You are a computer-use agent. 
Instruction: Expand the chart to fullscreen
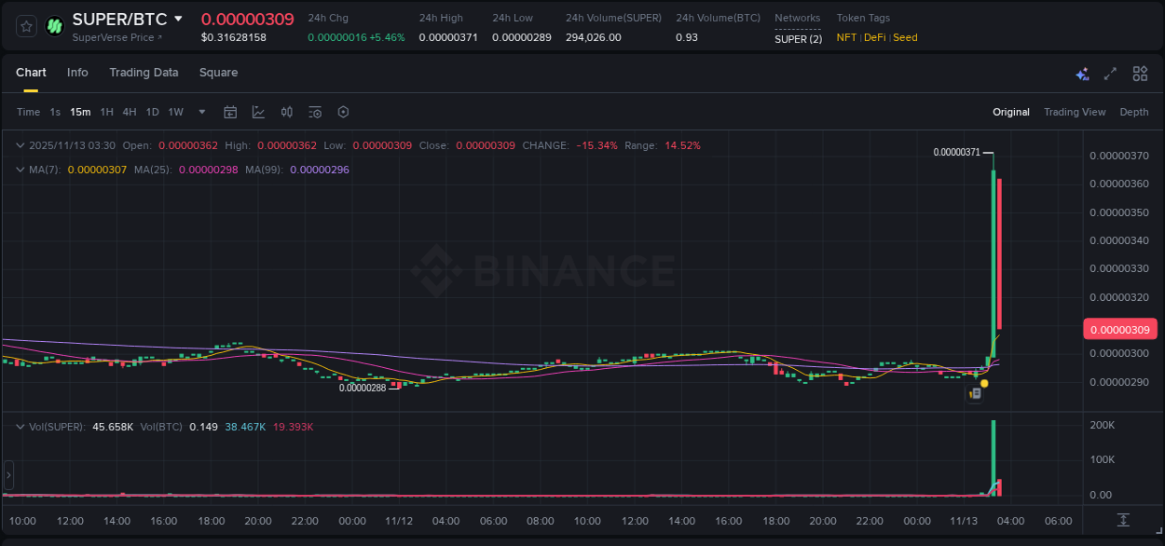(x=1110, y=73)
